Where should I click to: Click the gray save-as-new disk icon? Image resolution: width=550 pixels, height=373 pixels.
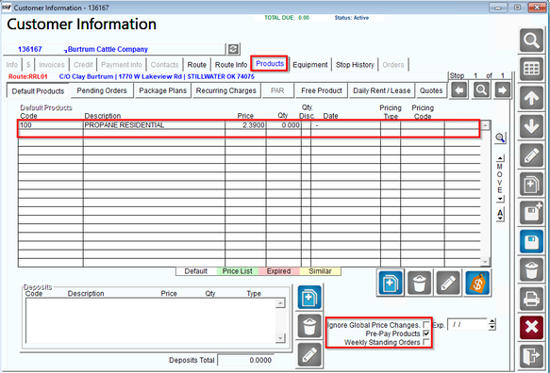[531, 213]
